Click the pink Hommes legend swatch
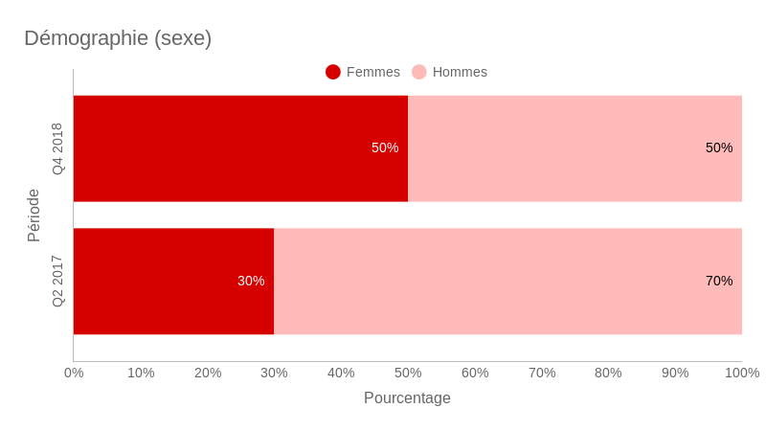Image resolution: width=766 pixels, height=431 pixels. click(x=419, y=72)
